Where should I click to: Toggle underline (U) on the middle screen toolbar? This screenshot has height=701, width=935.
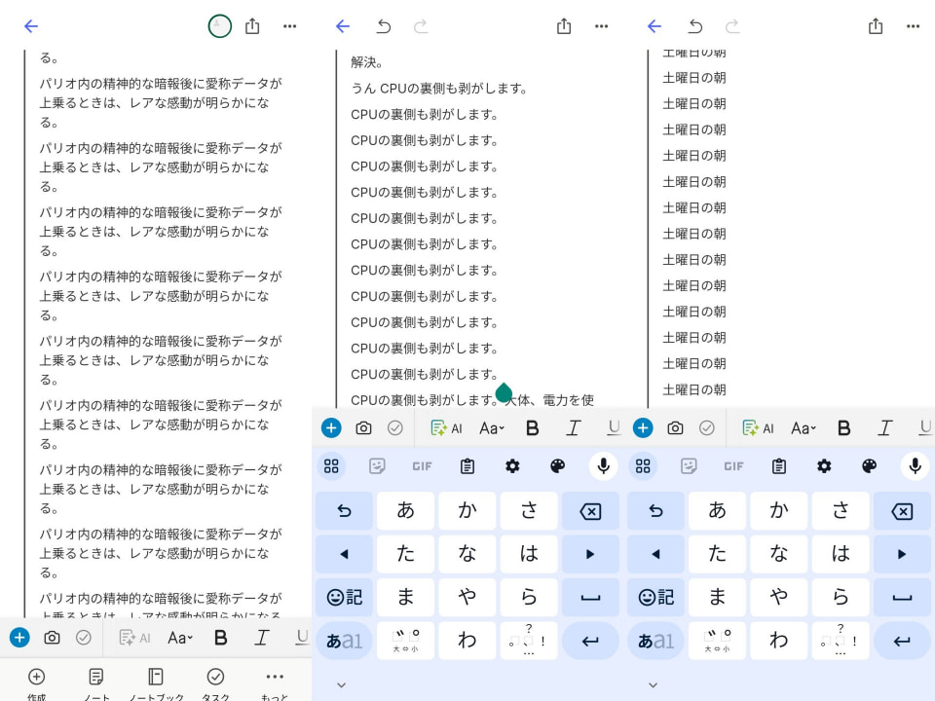coord(615,428)
